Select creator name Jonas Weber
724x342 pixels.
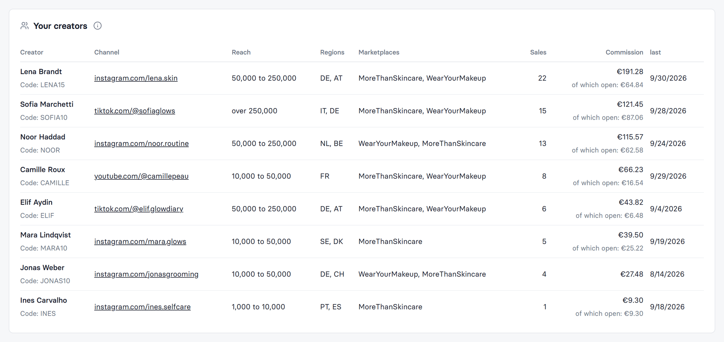coord(42,268)
